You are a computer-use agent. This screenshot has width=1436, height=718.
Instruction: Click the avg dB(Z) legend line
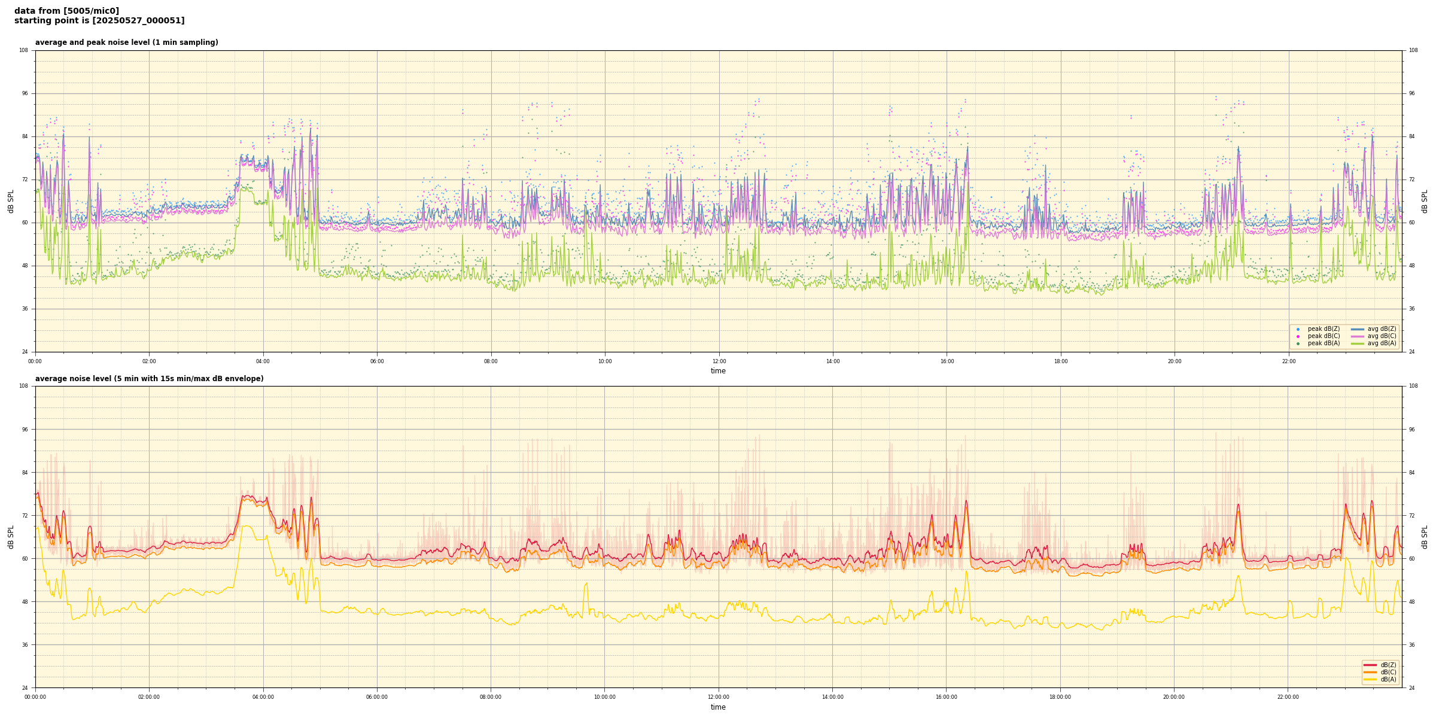[1358, 329]
